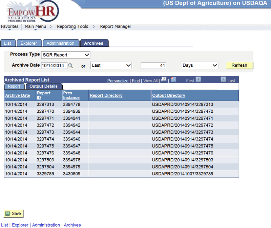Click the View All link
Screen dimensions: 271x228
[x=150, y=81]
